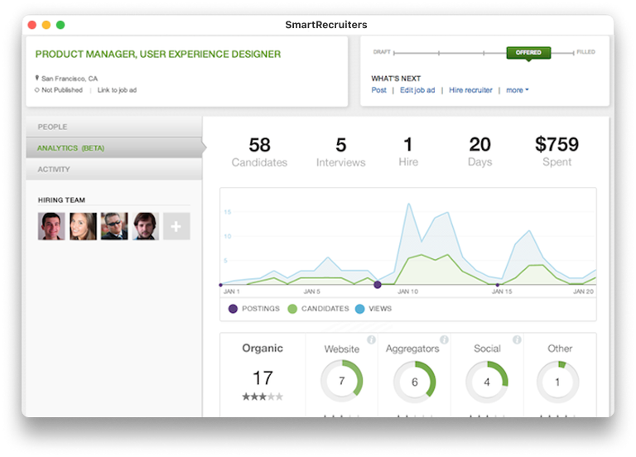
Task: Click the Draft stage label
Action: 382,52
